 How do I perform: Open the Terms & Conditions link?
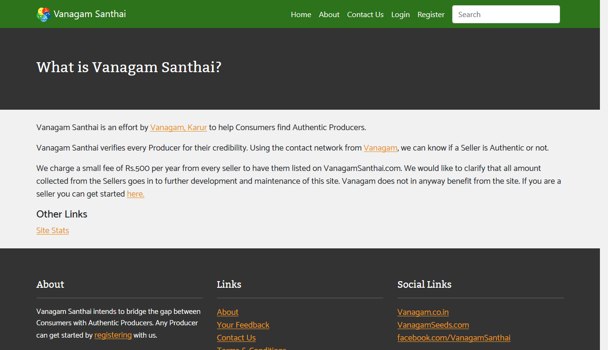tap(251, 348)
